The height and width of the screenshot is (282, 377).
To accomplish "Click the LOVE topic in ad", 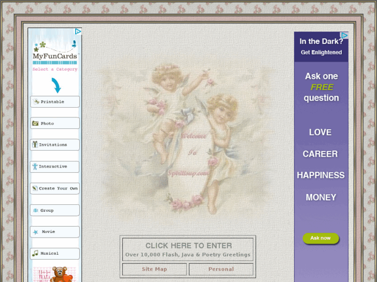I will [x=320, y=132].
